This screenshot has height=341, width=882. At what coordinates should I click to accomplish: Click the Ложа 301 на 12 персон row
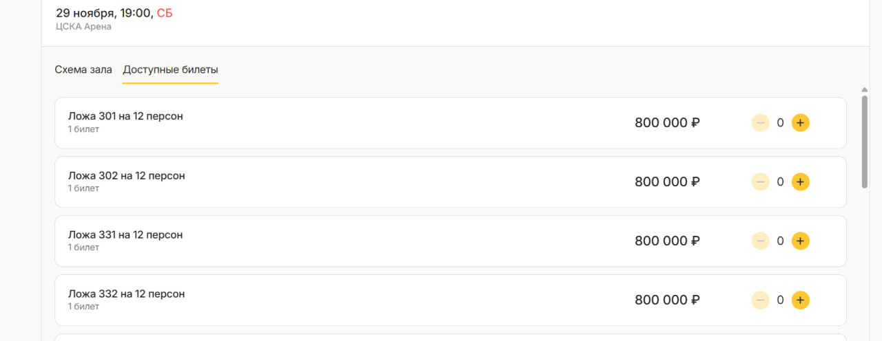click(x=125, y=116)
